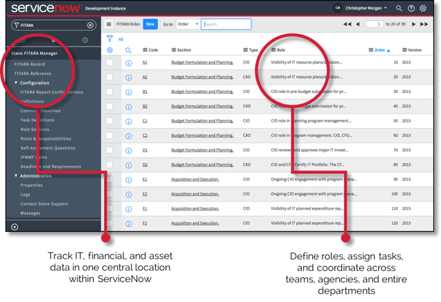Preview record C1 info icon
This screenshot has width=441, height=302.
[129, 121]
